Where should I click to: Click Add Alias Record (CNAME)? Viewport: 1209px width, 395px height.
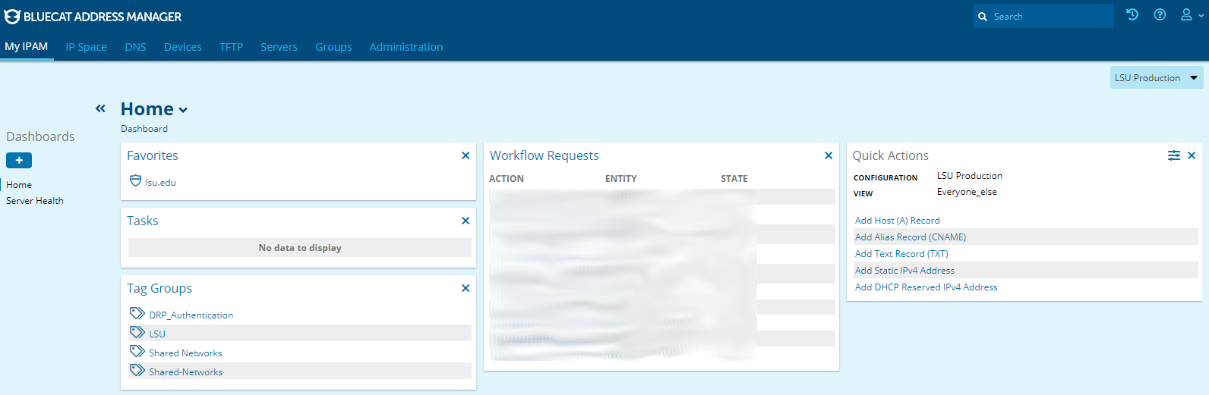click(911, 237)
